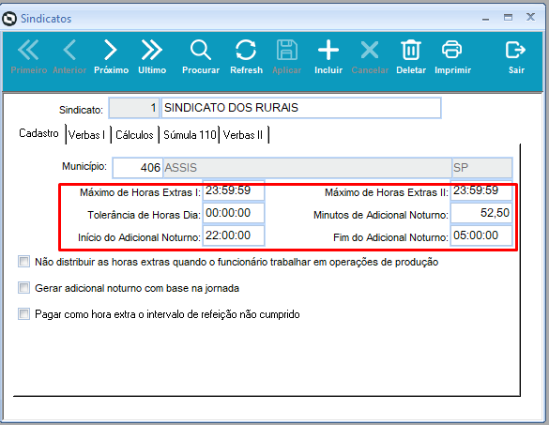
Task: Go to previous record with Anterior
Action: pyautogui.click(x=69, y=56)
